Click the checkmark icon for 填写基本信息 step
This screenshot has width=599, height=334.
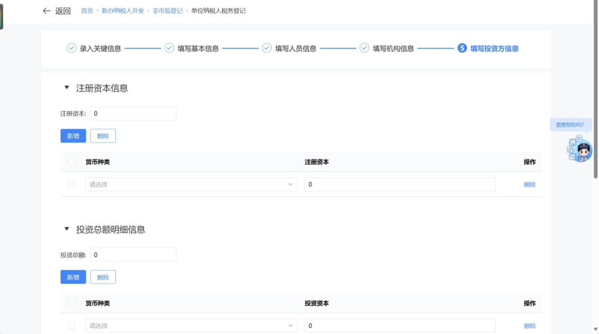[169, 48]
